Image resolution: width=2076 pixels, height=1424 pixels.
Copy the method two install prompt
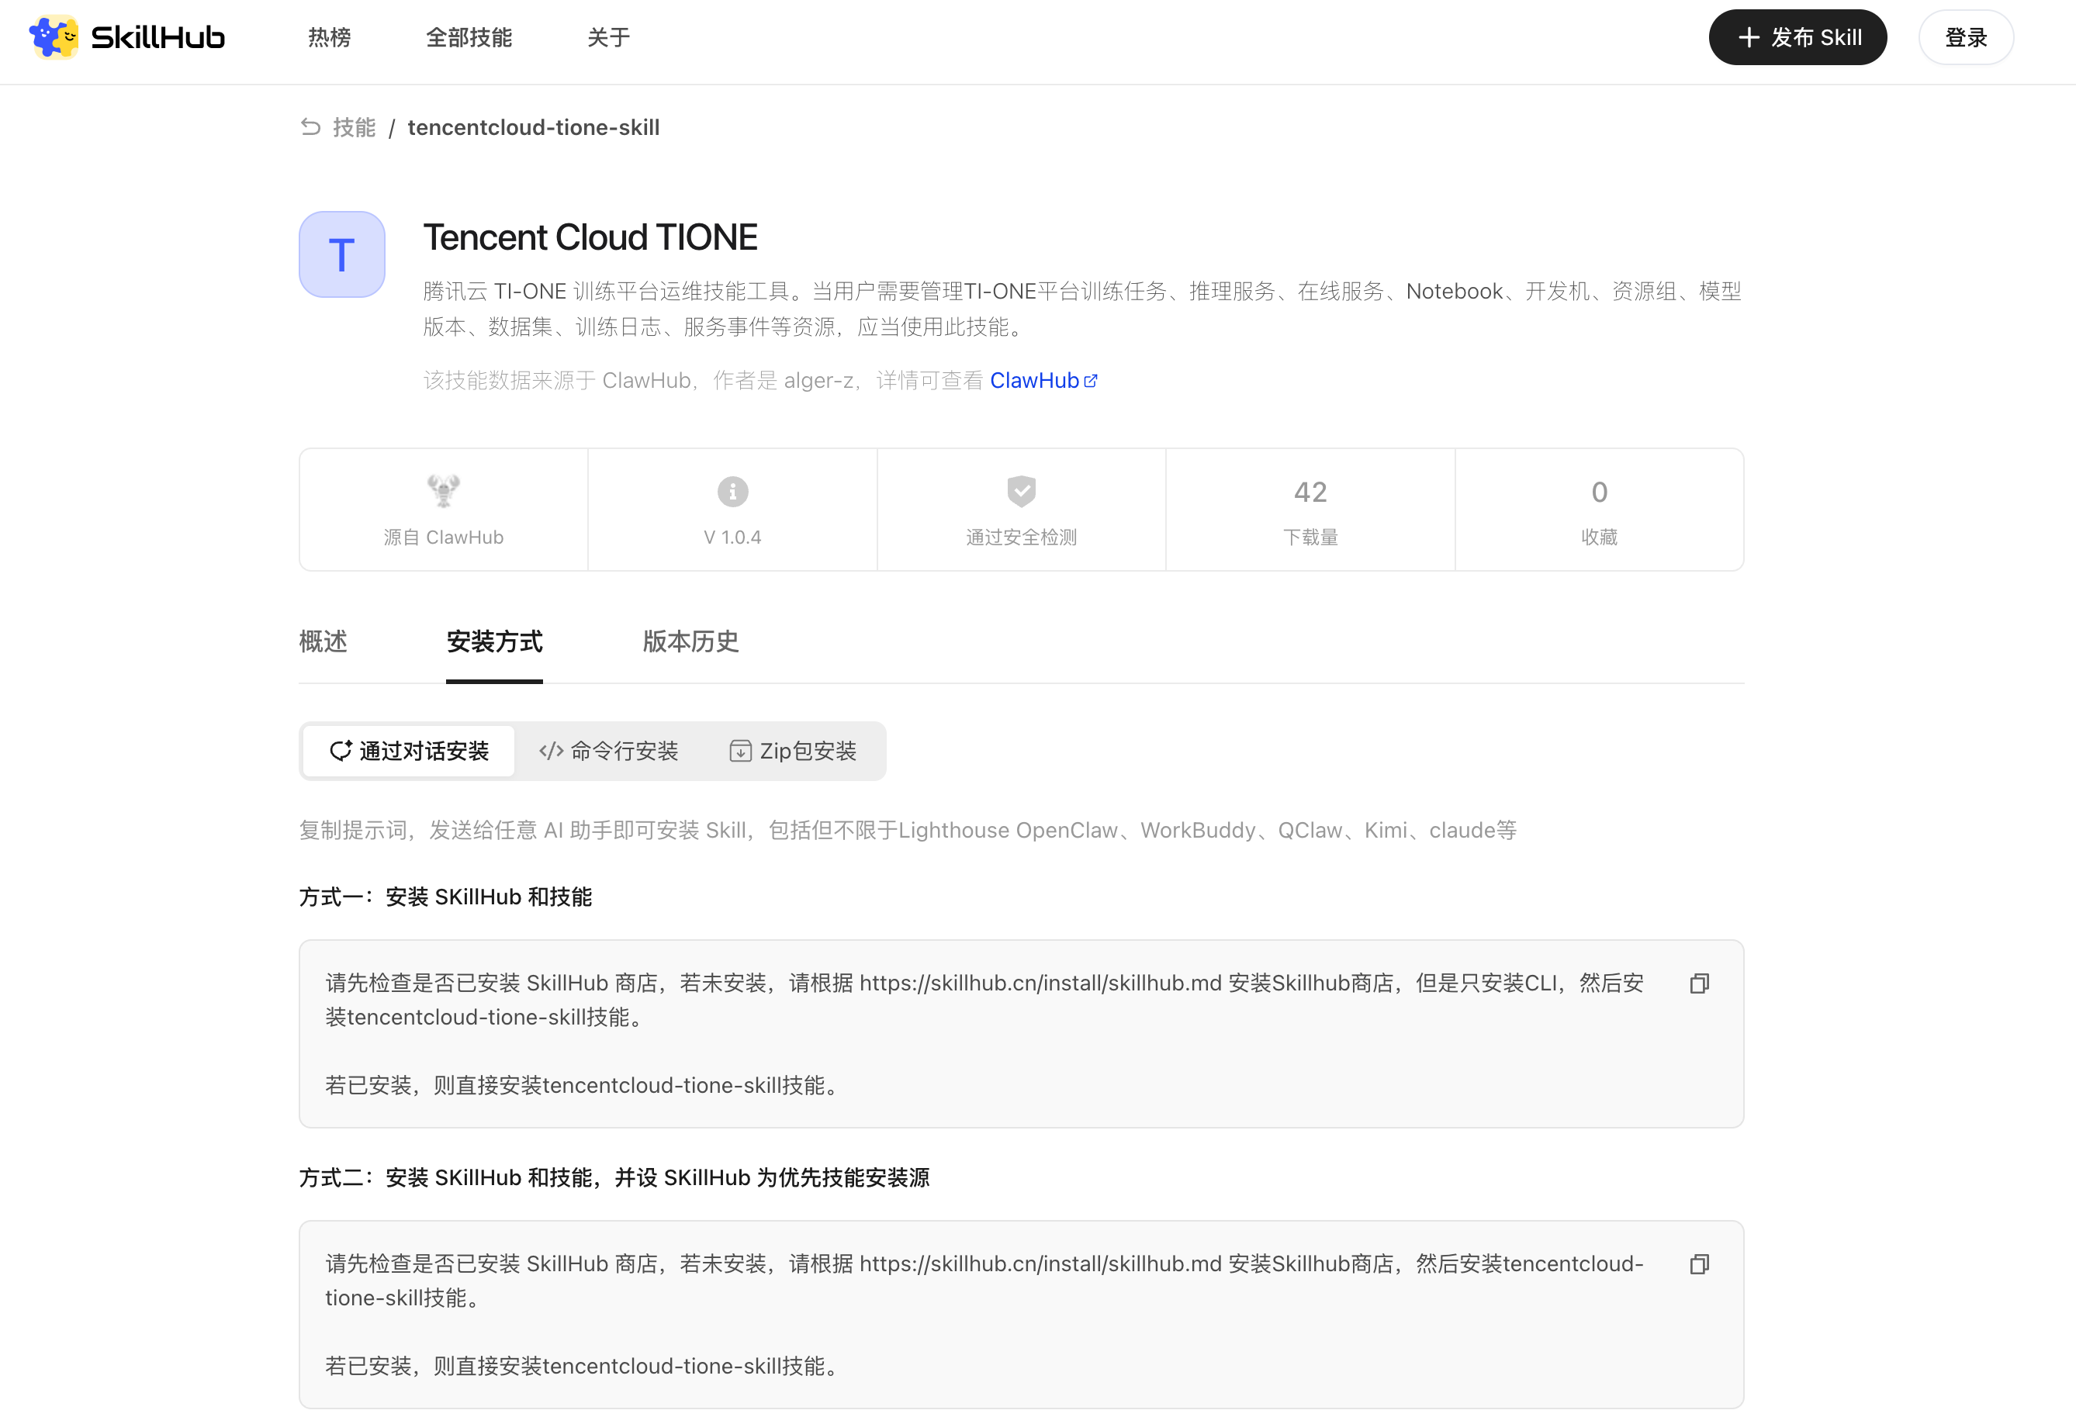click(1699, 1264)
